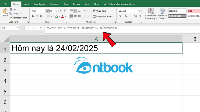The image size is (200, 112).
Task: Apply Percent Style
Action: pos(126,16)
